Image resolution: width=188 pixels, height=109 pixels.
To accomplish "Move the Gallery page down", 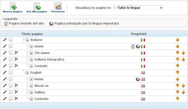I will pos(183,92).
